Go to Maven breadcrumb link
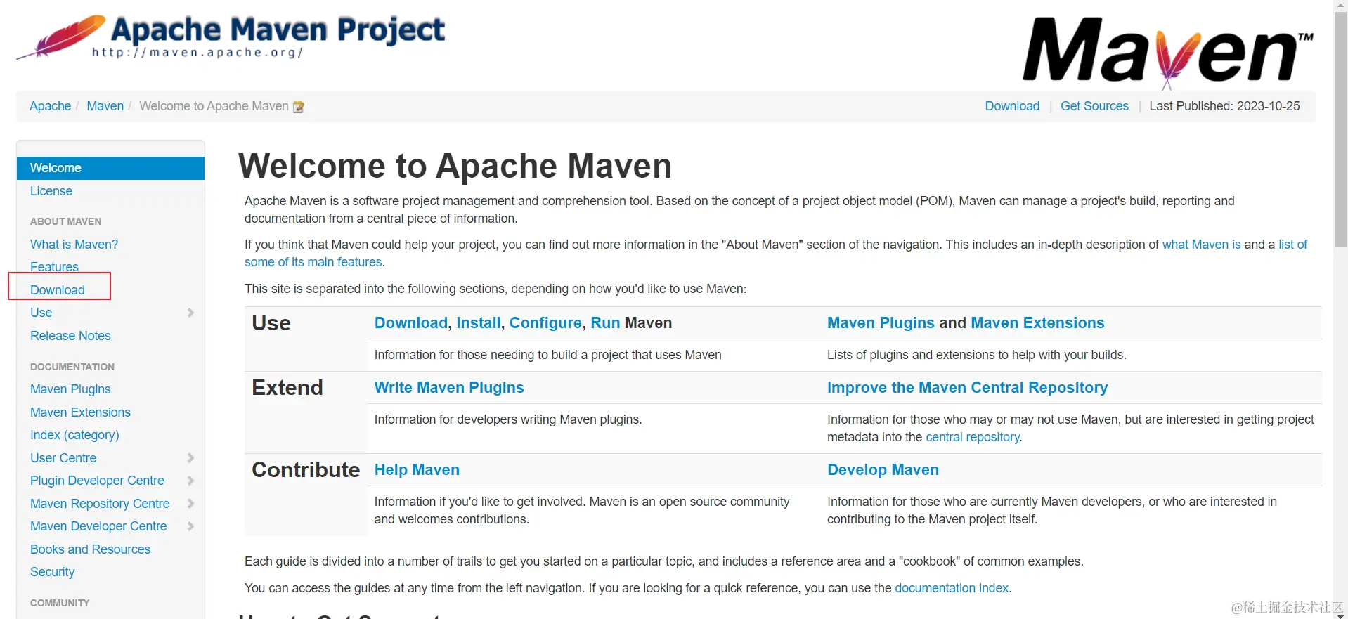1348x619 pixels. point(105,106)
